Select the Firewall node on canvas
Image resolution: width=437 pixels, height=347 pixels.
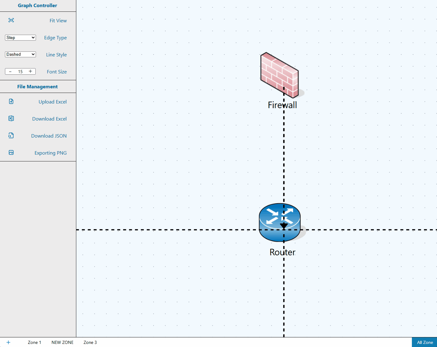(279, 75)
